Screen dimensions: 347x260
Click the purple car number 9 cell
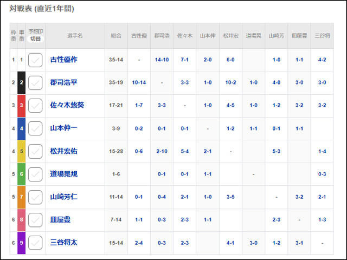coord(21,242)
